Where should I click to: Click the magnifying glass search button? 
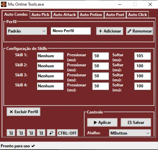point(51,133)
